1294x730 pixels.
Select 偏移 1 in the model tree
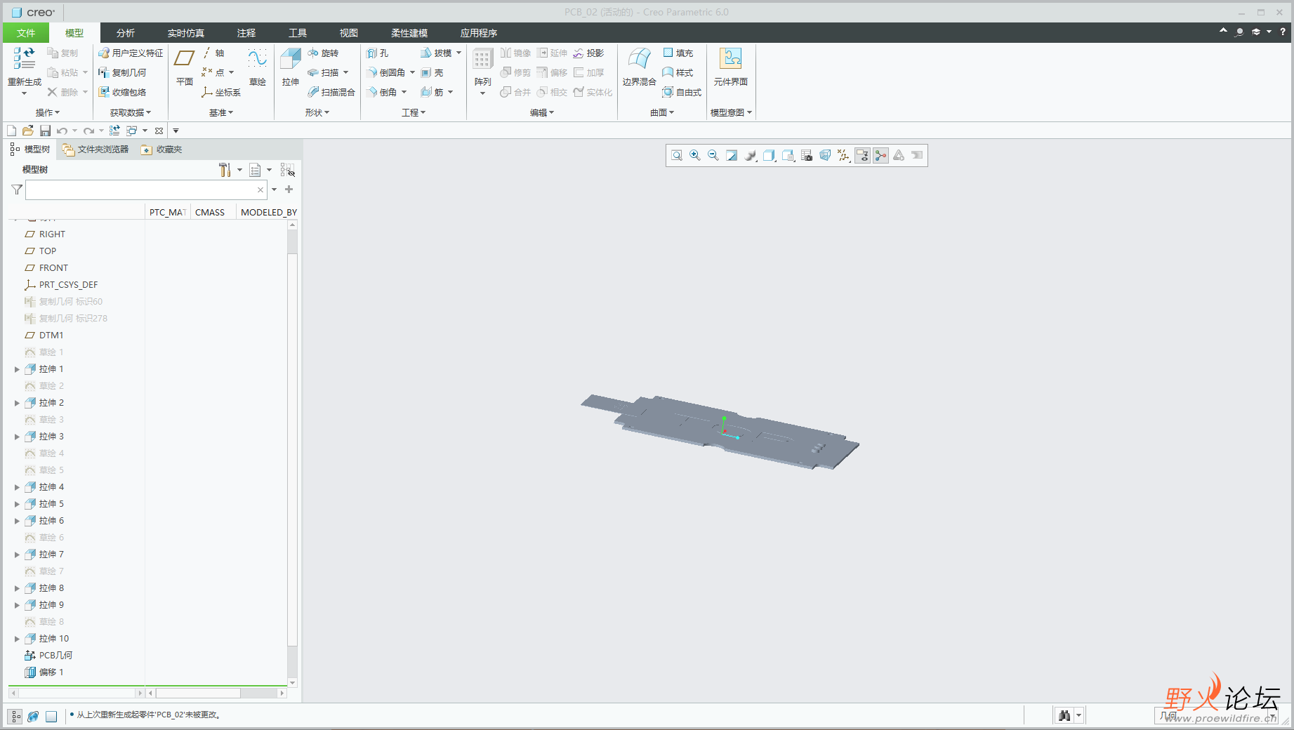click(x=44, y=672)
